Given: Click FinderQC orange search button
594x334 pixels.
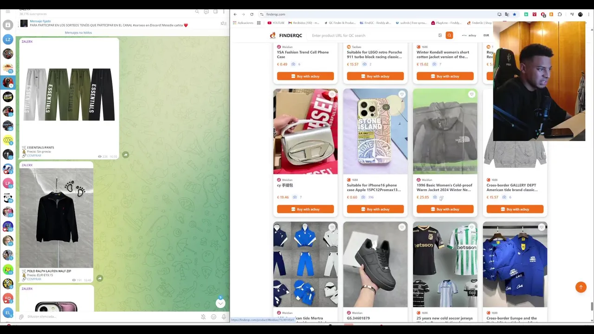Looking at the screenshot, I should click(x=449, y=35).
